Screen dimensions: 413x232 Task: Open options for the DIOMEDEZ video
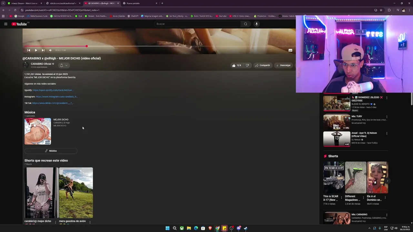click(x=387, y=98)
